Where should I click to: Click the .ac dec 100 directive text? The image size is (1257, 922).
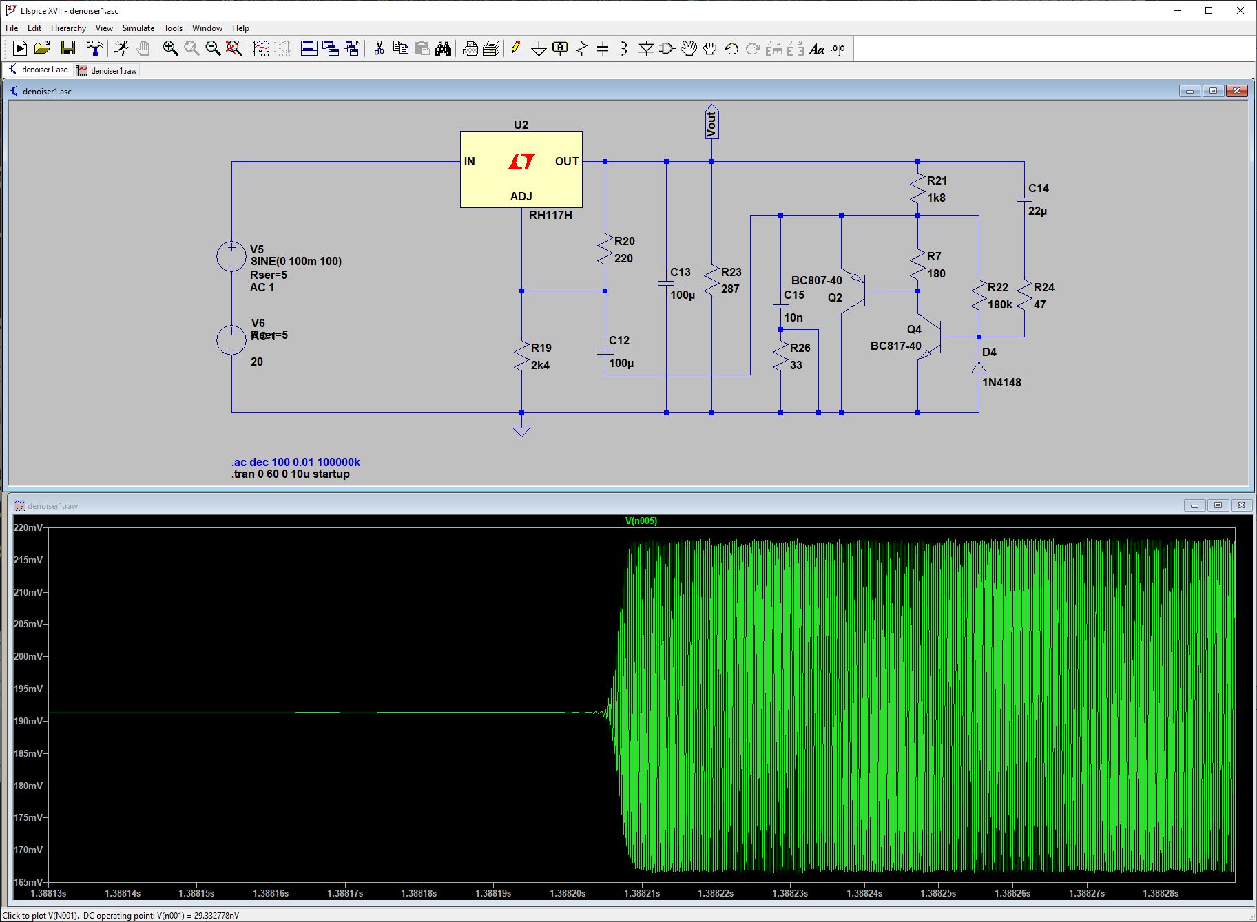[x=295, y=462]
